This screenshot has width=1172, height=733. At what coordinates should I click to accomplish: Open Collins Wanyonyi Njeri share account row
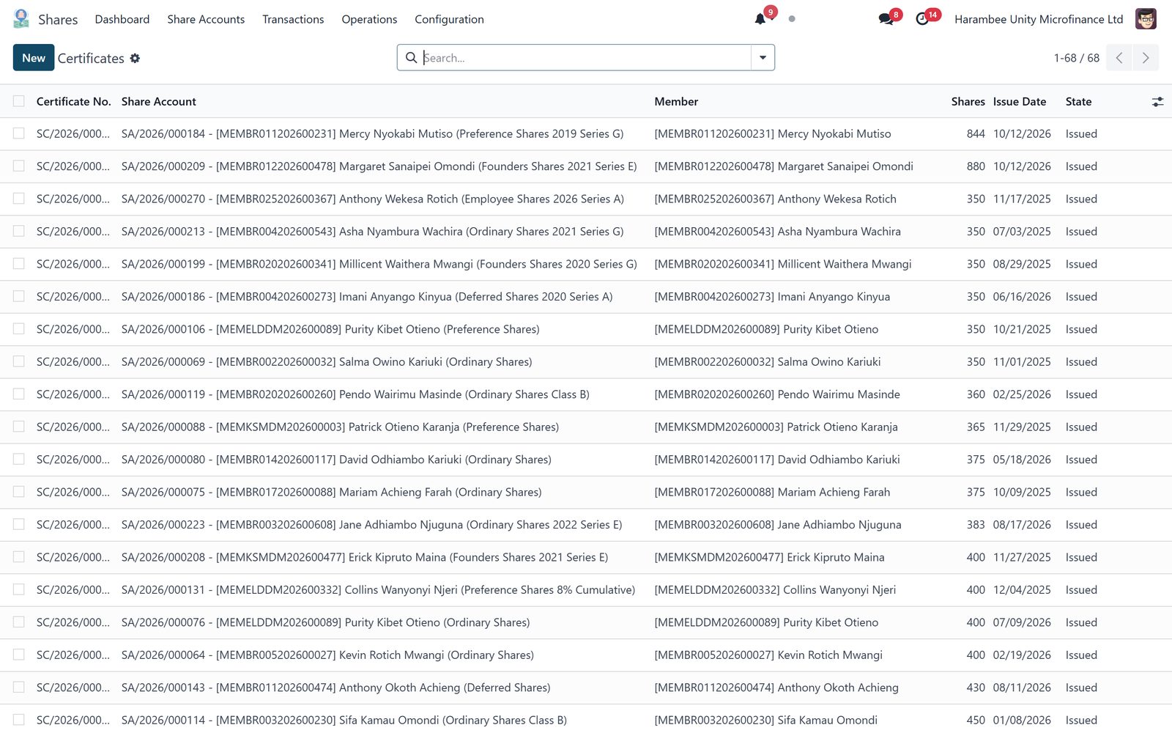pos(378,590)
